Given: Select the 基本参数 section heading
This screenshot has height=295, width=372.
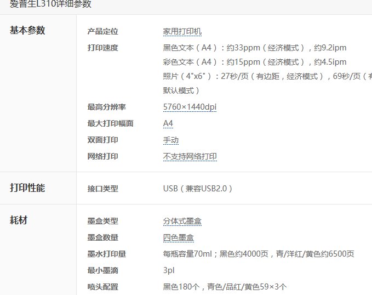Looking at the screenshot, I should [27, 30].
